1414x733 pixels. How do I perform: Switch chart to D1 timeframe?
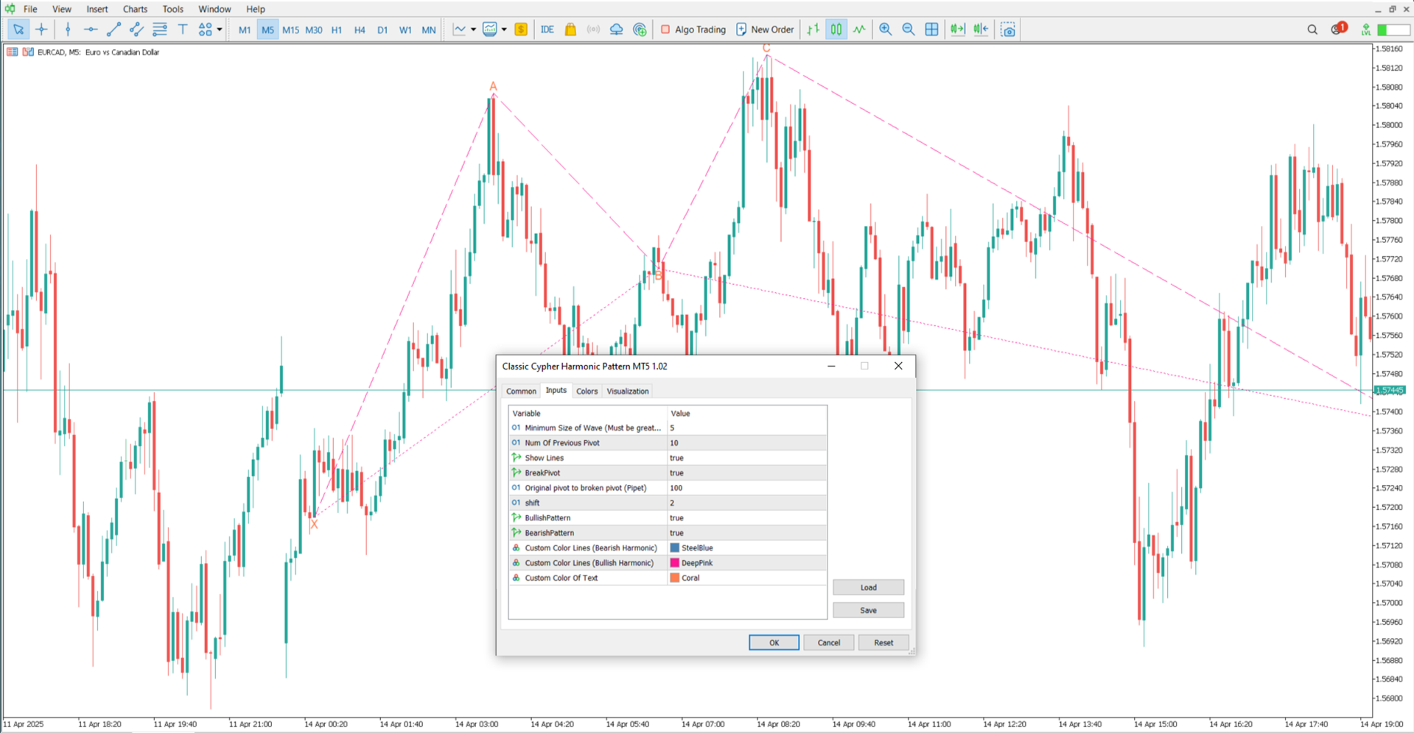point(382,30)
